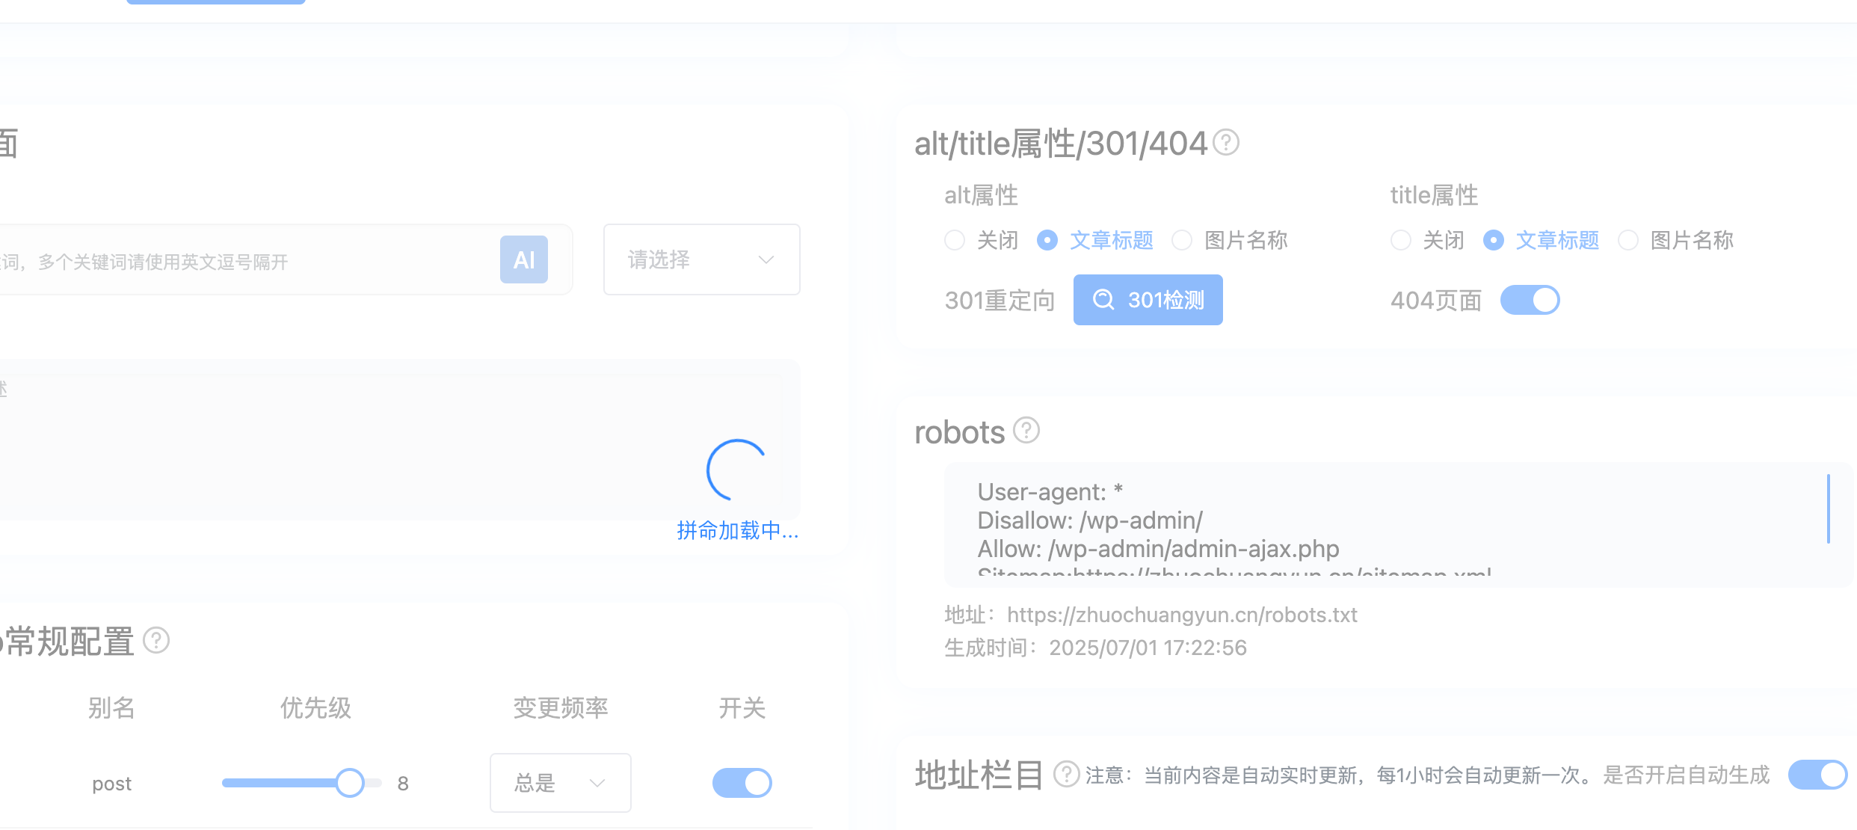Click the 生成时间 2025/07/01 17:22:56 text
The height and width of the screenshot is (830, 1857).
coord(1095,648)
